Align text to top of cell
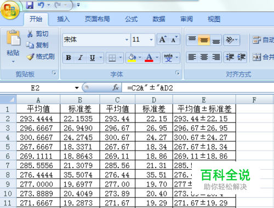 click(192, 40)
